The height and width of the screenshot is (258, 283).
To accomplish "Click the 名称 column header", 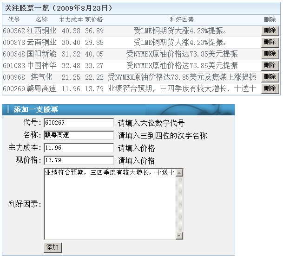I will [41, 19].
